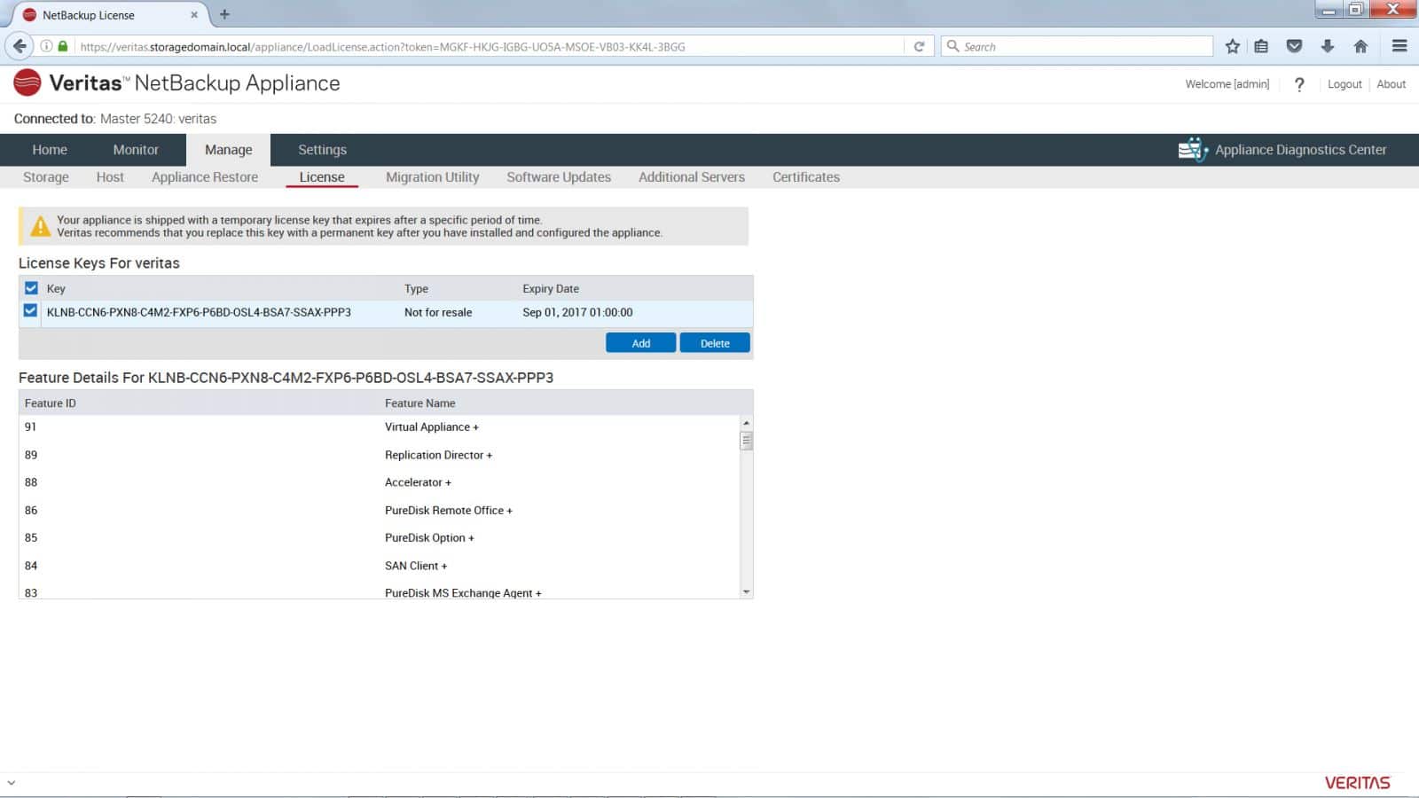Reload the page with the refresh icon

[919, 46]
